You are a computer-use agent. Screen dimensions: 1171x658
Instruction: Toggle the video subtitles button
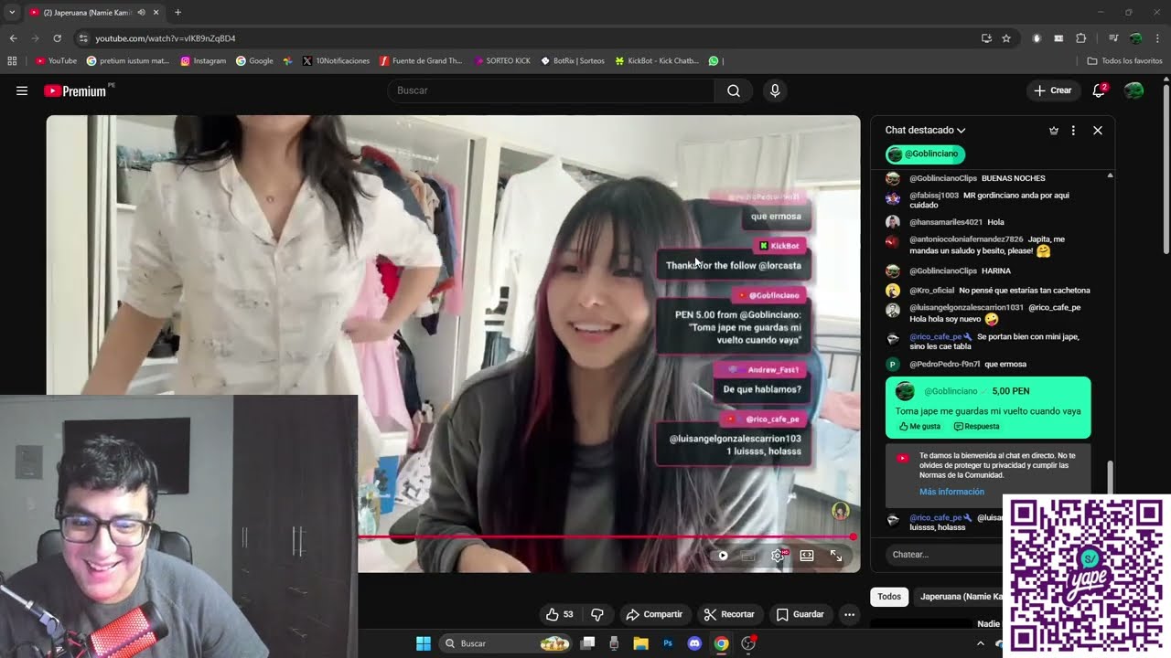[x=748, y=556]
